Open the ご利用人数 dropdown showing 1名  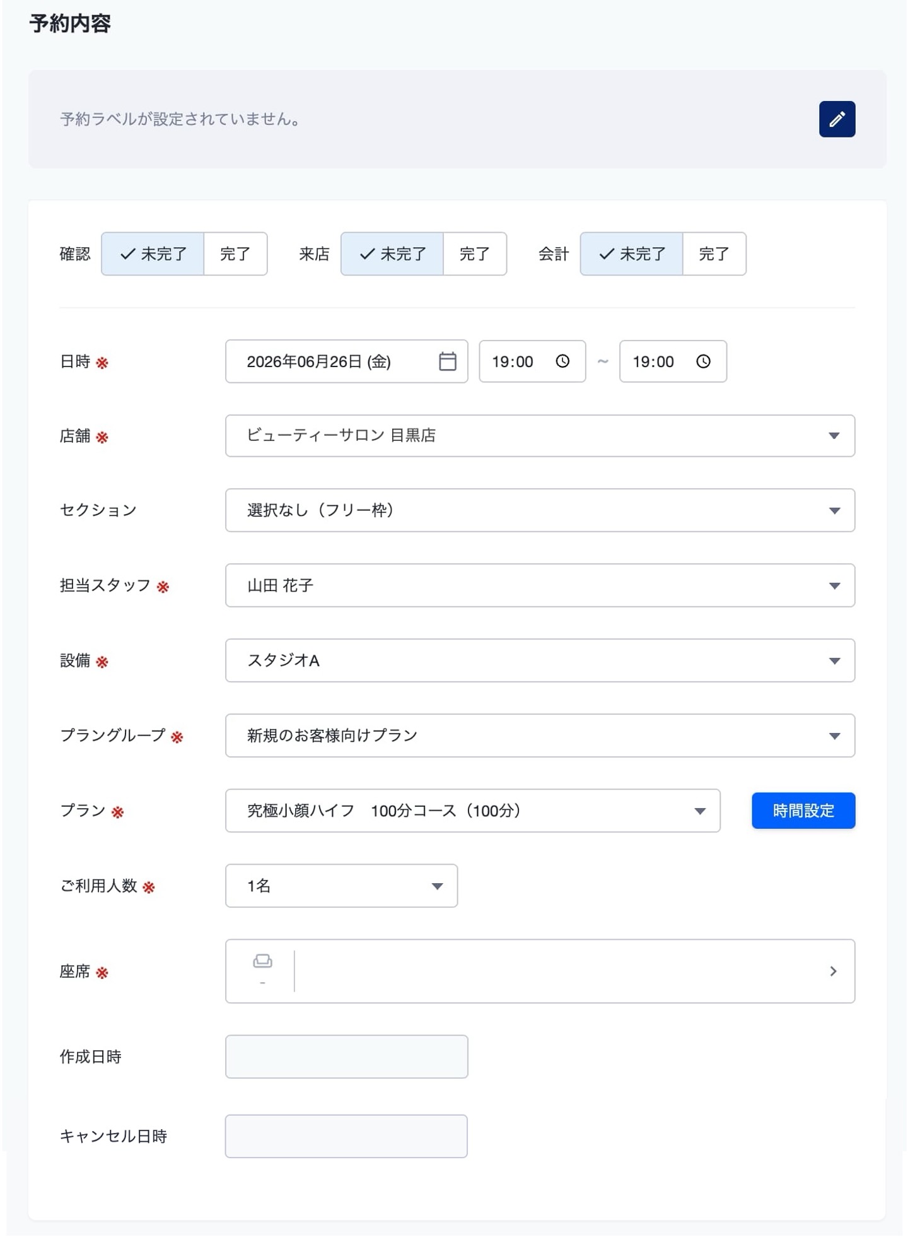click(x=341, y=886)
